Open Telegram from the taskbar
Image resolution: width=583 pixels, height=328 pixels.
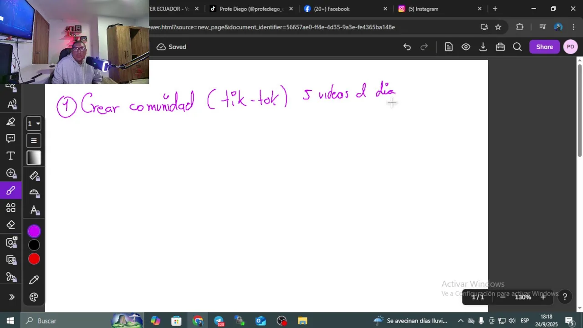[219, 321]
